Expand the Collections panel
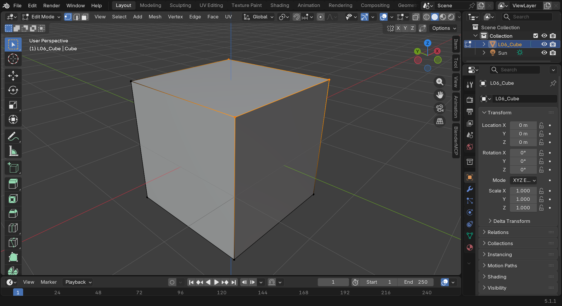The width and height of the screenshot is (562, 306). point(518,243)
